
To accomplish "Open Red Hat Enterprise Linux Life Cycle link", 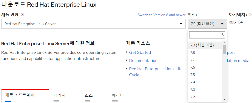I will [x=156, y=72].
